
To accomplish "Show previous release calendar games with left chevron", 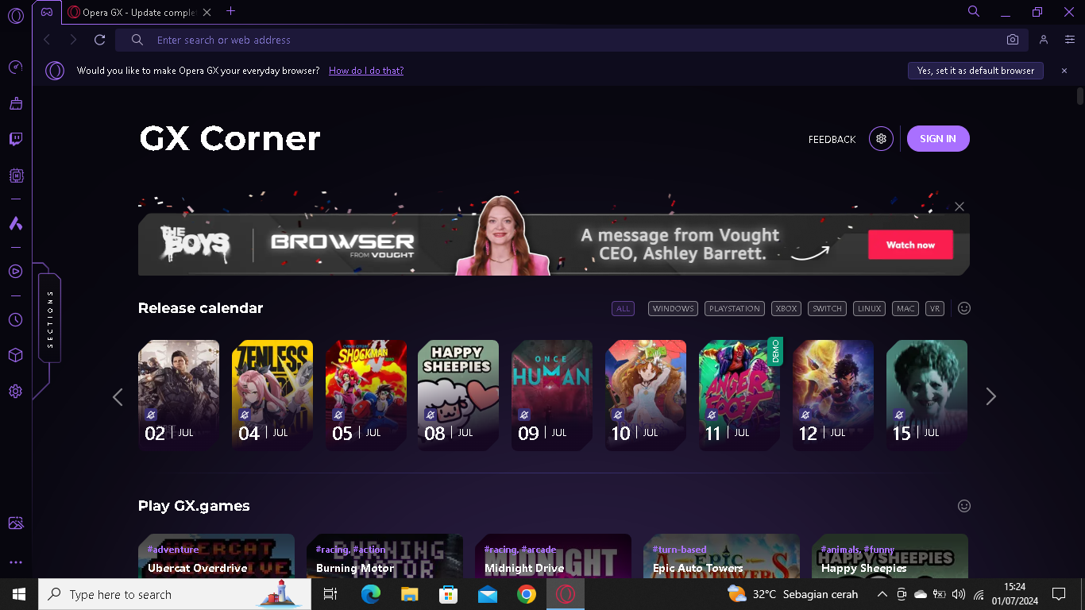I will (118, 396).
